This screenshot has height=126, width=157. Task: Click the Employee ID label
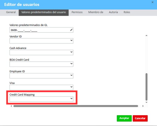pos(17,71)
